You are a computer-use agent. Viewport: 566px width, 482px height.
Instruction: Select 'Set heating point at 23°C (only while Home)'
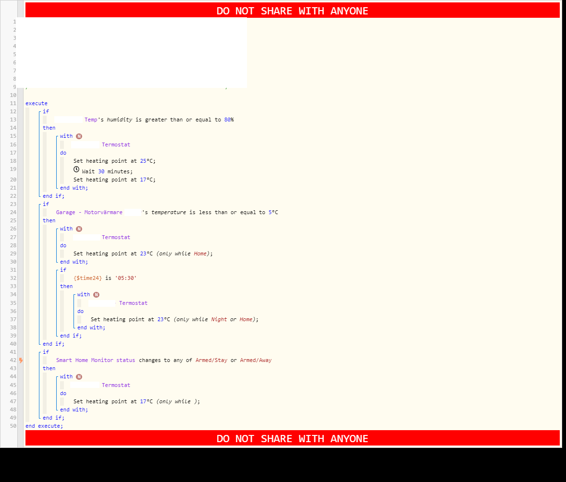143,253
